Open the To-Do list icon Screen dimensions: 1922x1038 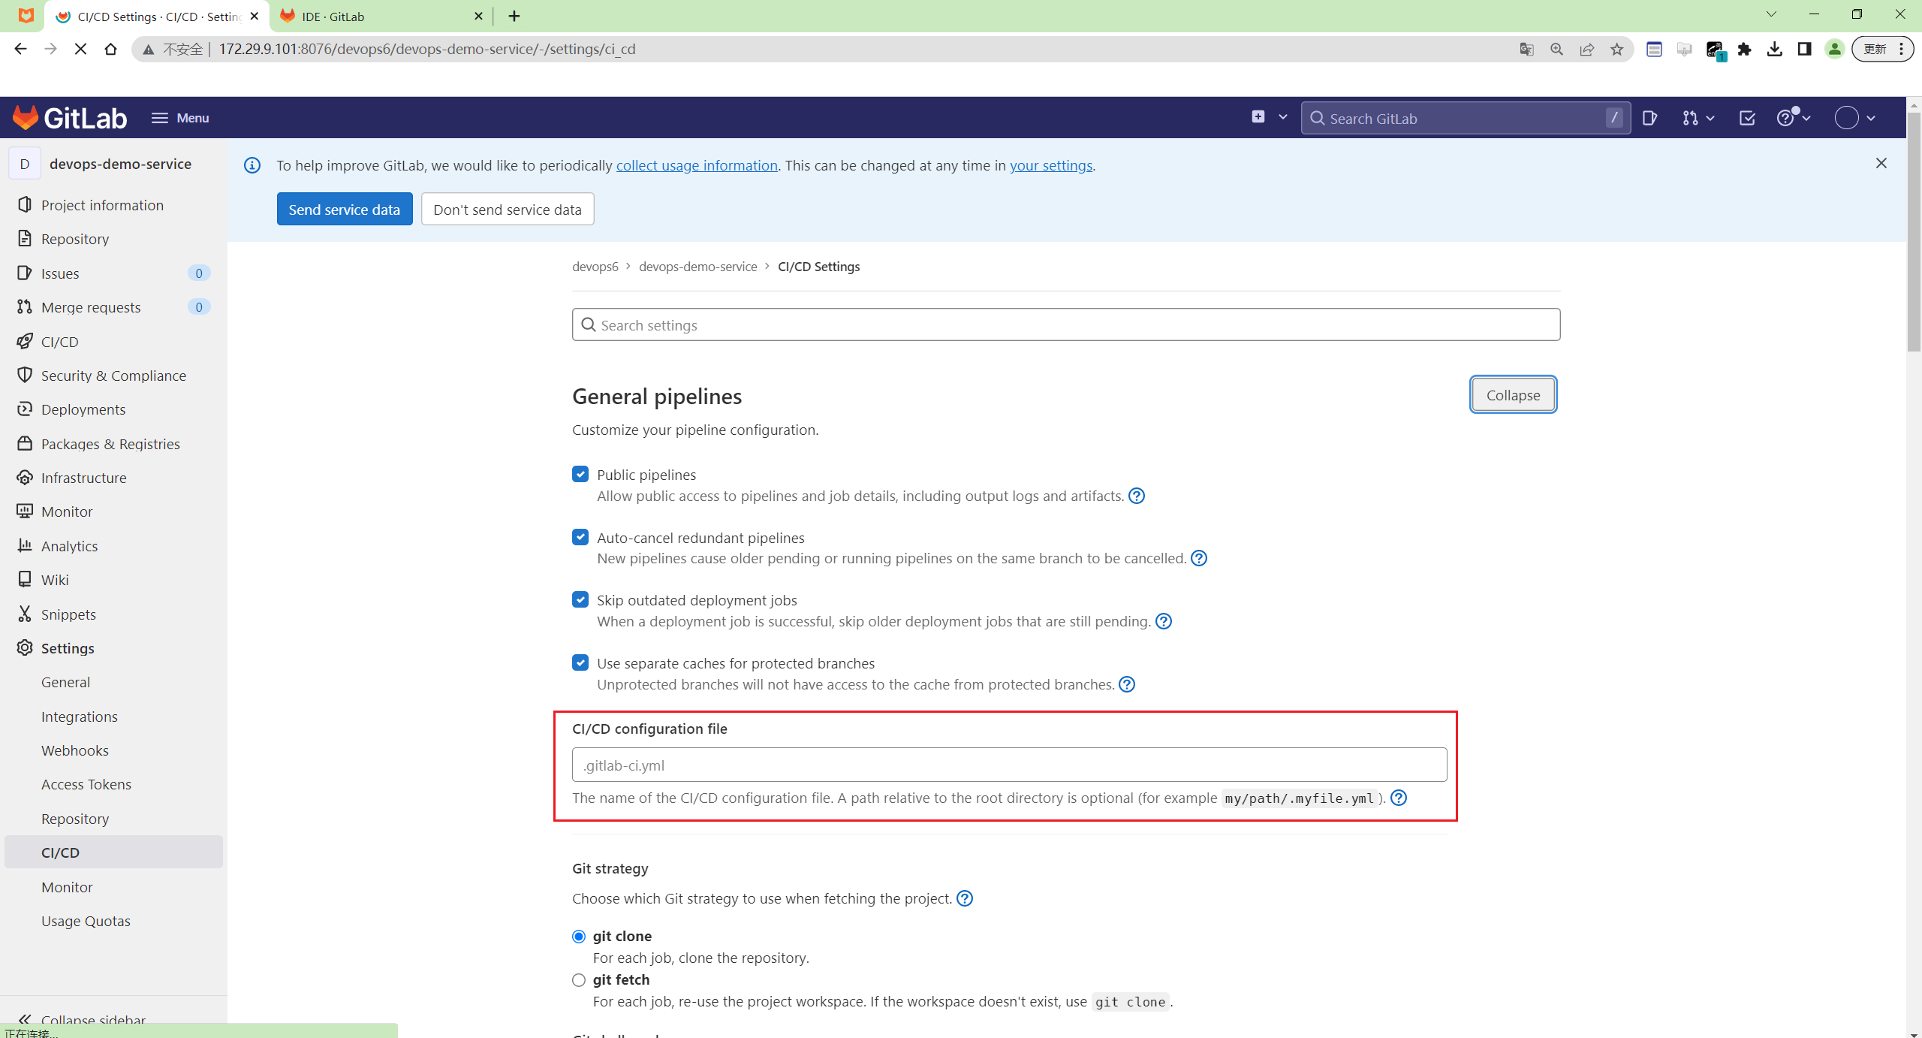click(x=1747, y=118)
